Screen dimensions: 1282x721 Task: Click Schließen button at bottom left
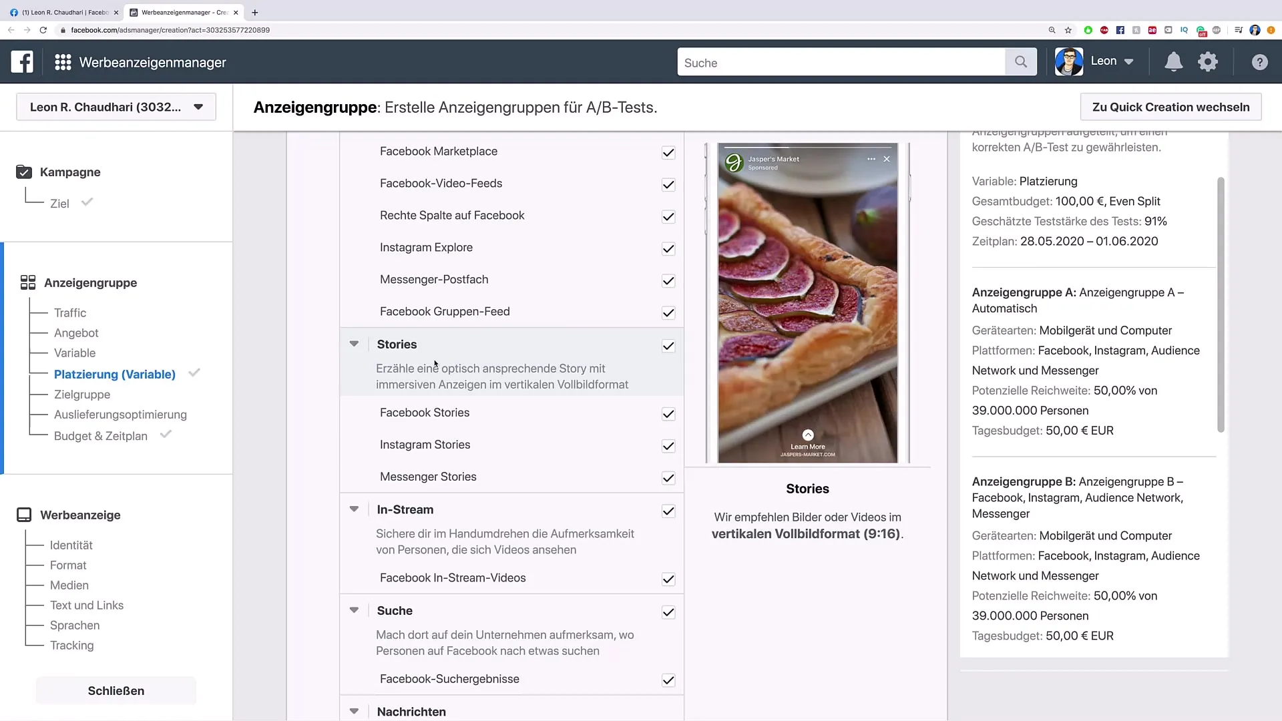pyautogui.click(x=116, y=691)
